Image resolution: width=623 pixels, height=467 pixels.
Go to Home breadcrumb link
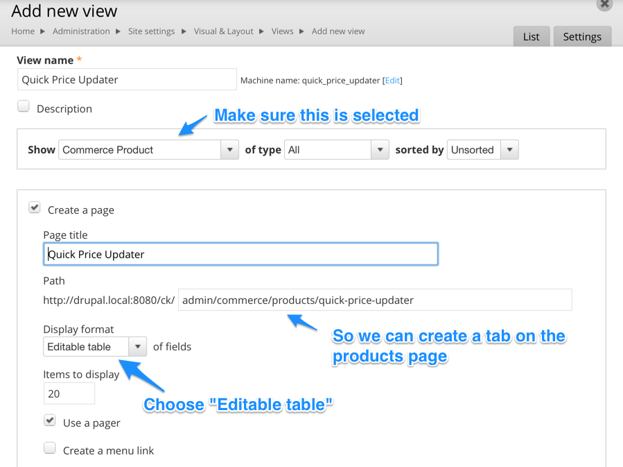coord(23,31)
